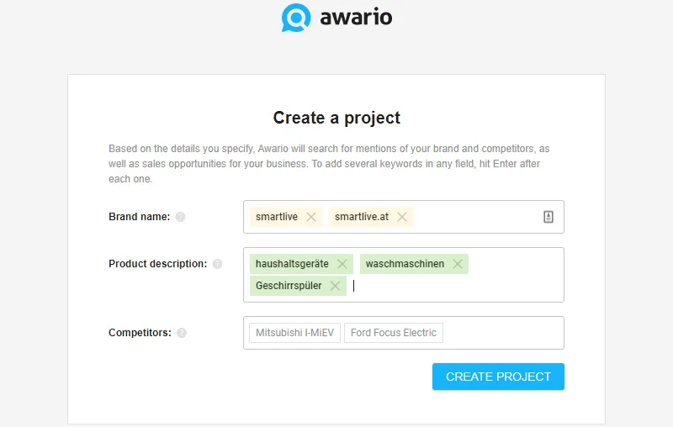The width and height of the screenshot is (673, 427).
Task: Click the Awario logo icon
Action: (296, 18)
